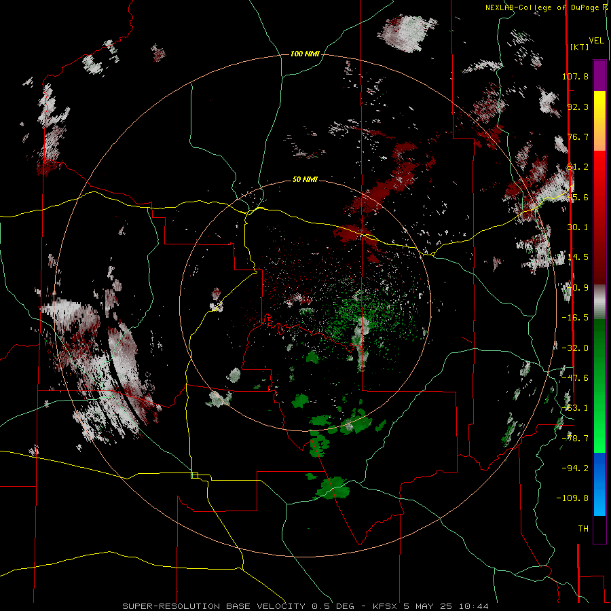Click the [KT] units label
The image size is (611, 611).
pos(579,47)
